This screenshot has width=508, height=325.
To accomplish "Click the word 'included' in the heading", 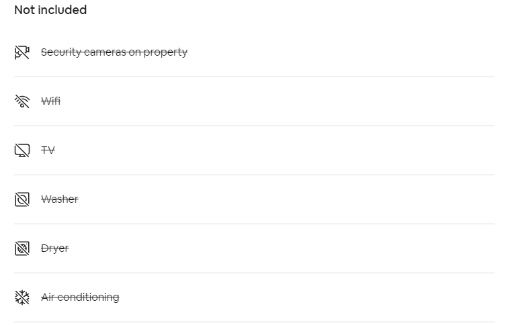I will point(62,10).
